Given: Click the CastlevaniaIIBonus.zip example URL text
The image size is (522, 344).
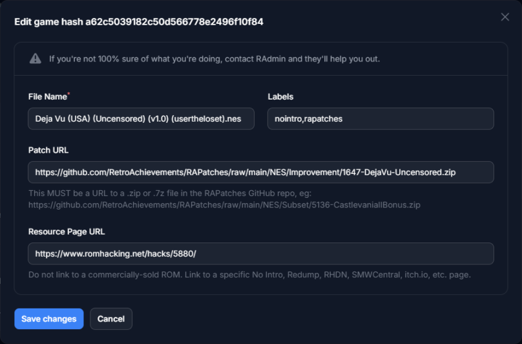Looking at the screenshot, I should coord(224,205).
